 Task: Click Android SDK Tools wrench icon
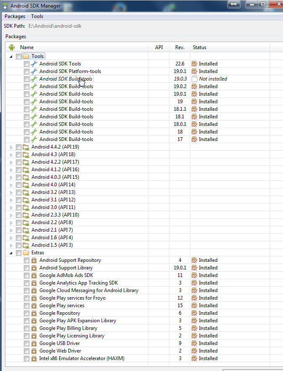pos(34,64)
